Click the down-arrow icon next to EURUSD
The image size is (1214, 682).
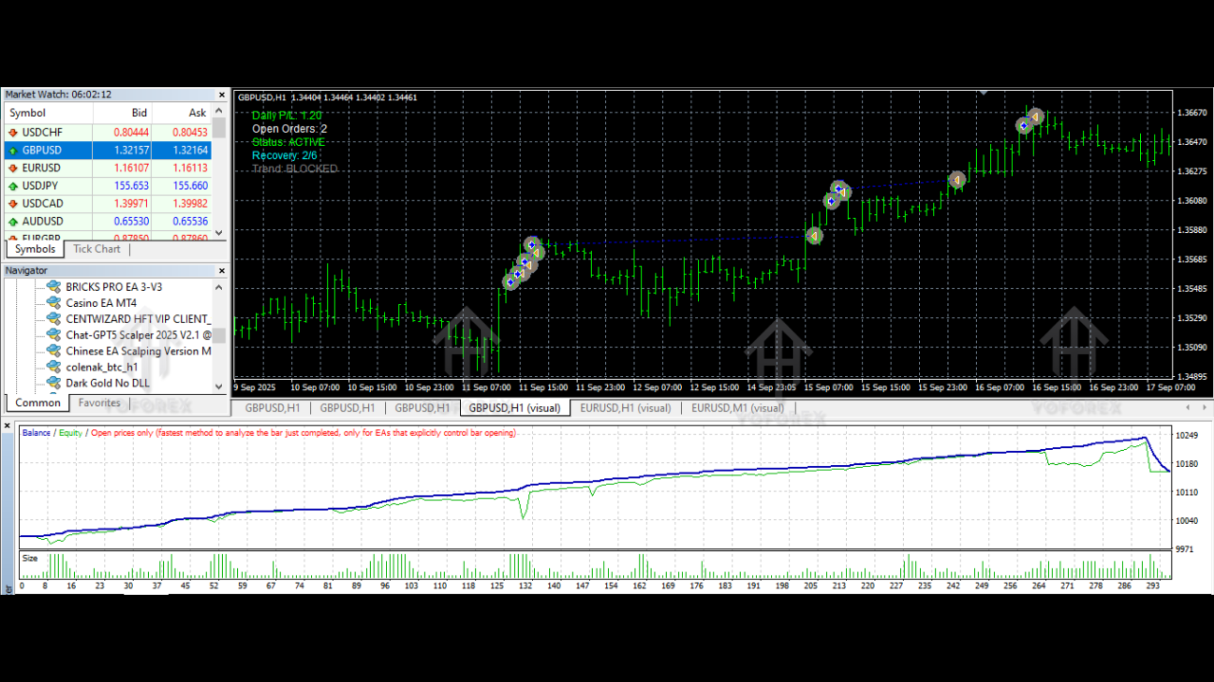click(12, 168)
